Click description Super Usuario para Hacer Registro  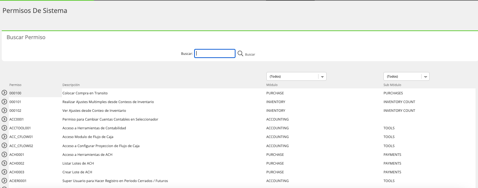click(x=115, y=181)
